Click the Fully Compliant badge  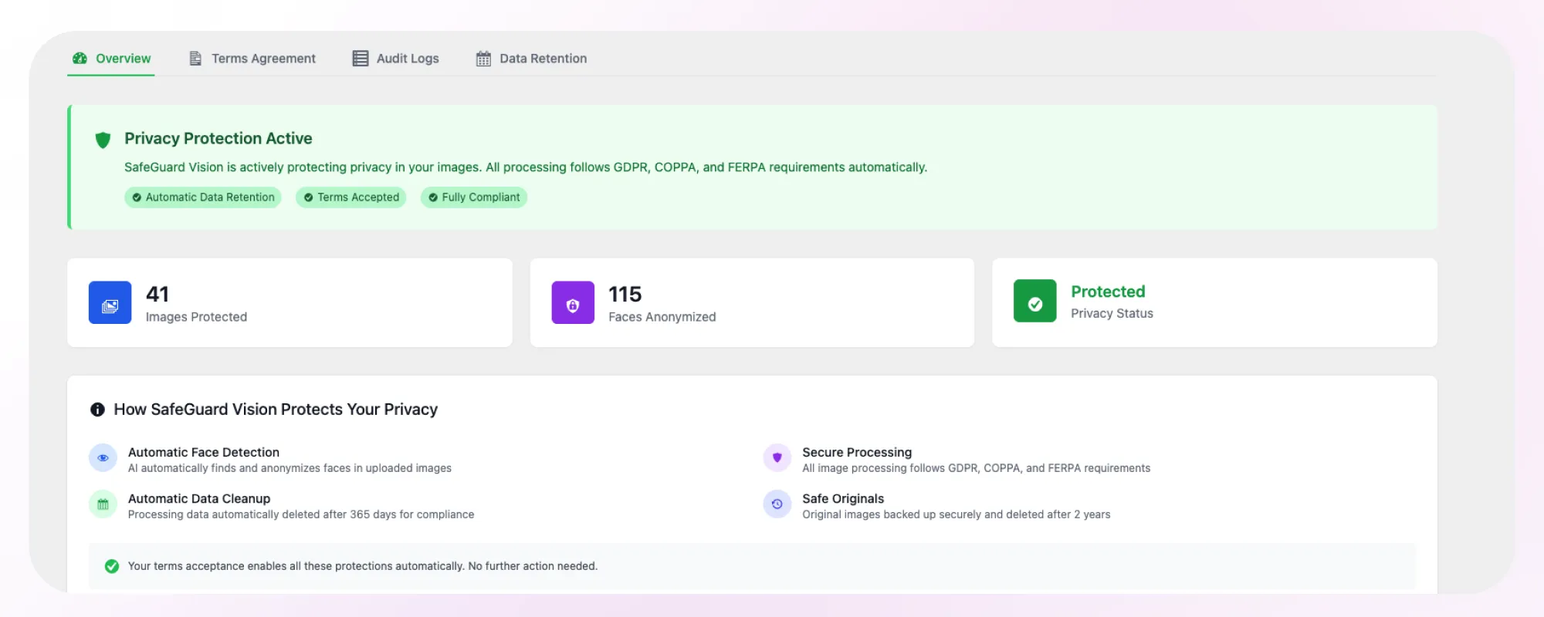474,197
